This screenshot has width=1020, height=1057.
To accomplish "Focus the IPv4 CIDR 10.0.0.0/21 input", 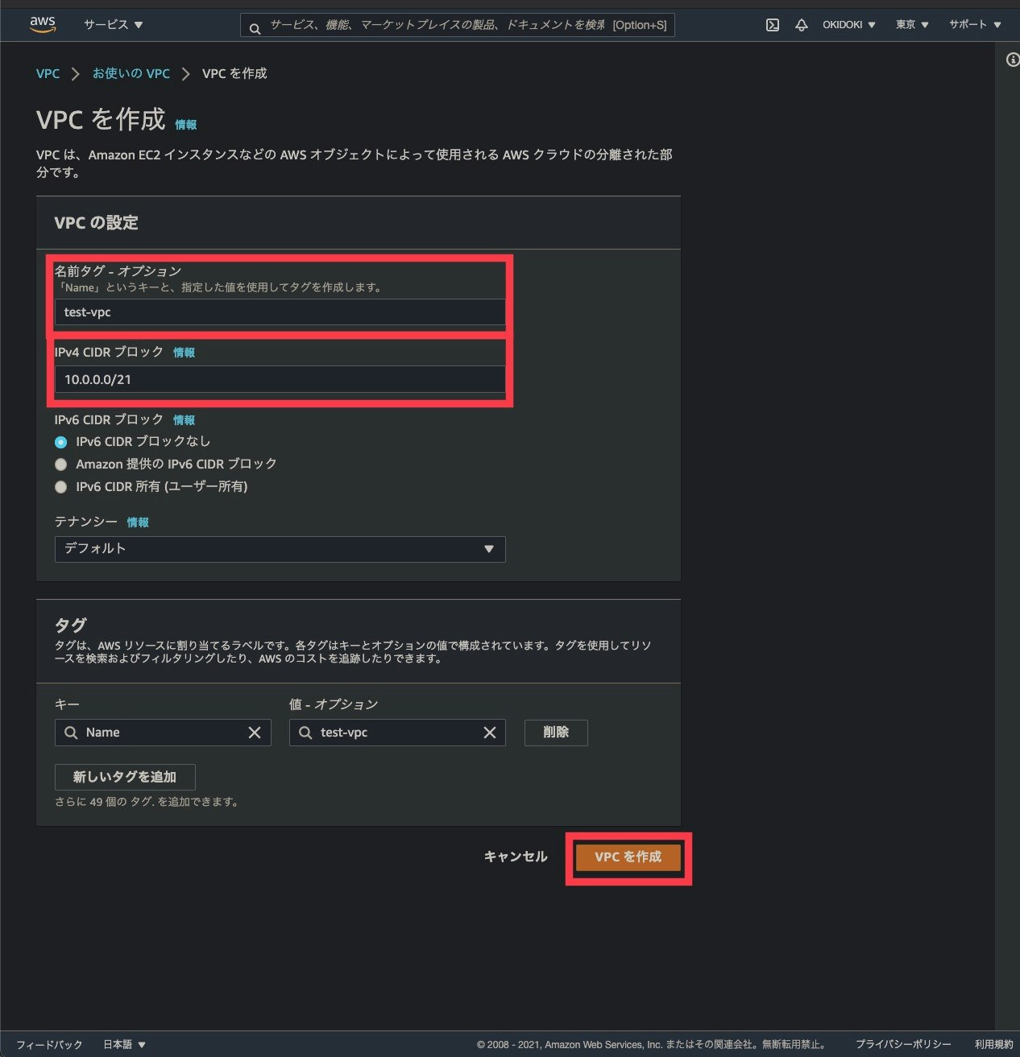I will pyautogui.click(x=280, y=380).
